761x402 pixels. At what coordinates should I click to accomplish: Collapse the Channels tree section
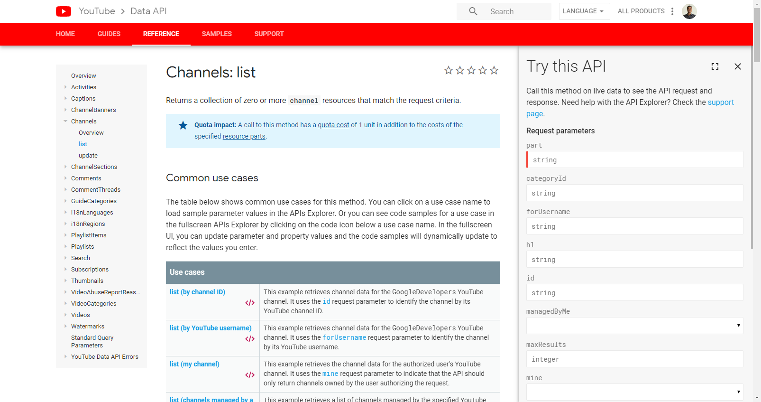coord(65,121)
